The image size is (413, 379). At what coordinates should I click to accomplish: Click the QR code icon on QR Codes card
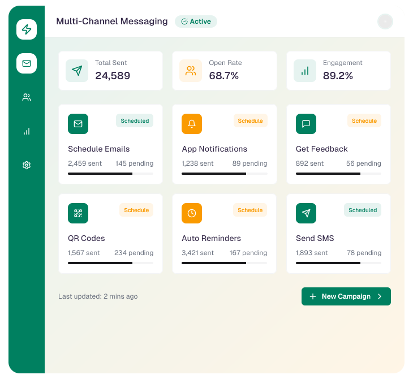[x=78, y=213]
